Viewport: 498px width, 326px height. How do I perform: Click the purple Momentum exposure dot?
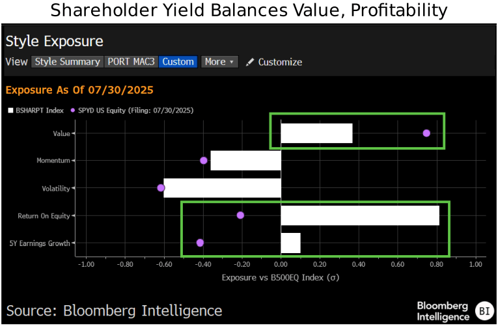[x=204, y=160]
